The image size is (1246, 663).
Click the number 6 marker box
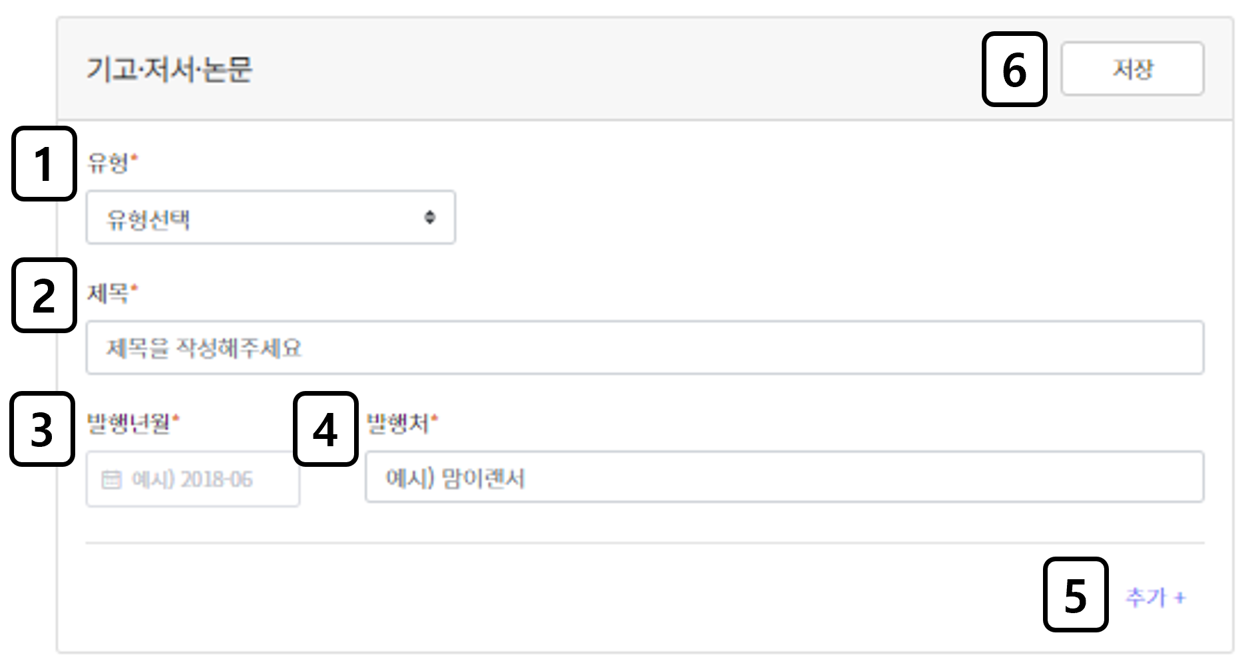tap(1014, 69)
